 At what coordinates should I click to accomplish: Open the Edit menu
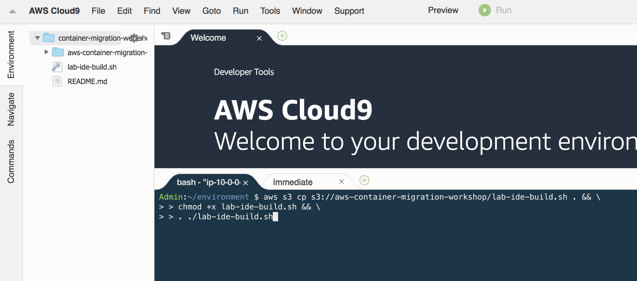pos(125,11)
